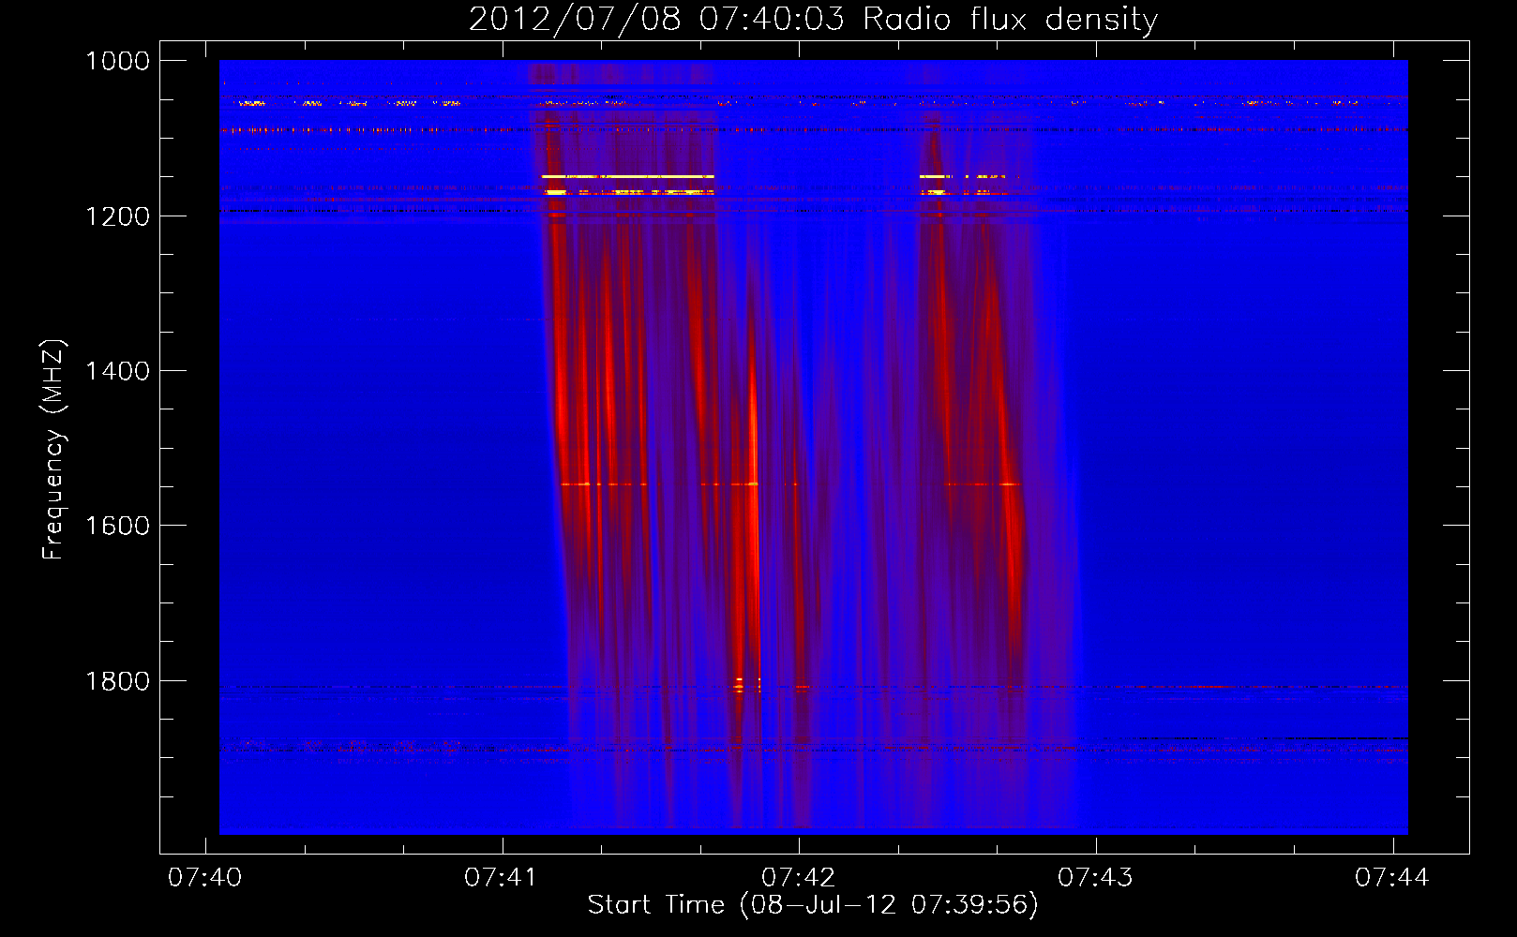The height and width of the screenshot is (937, 1517).
Task: Click the 1400 frequency tick label
Action: tap(117, 371)
